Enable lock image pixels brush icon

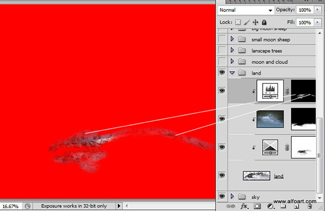coord(246,22)
